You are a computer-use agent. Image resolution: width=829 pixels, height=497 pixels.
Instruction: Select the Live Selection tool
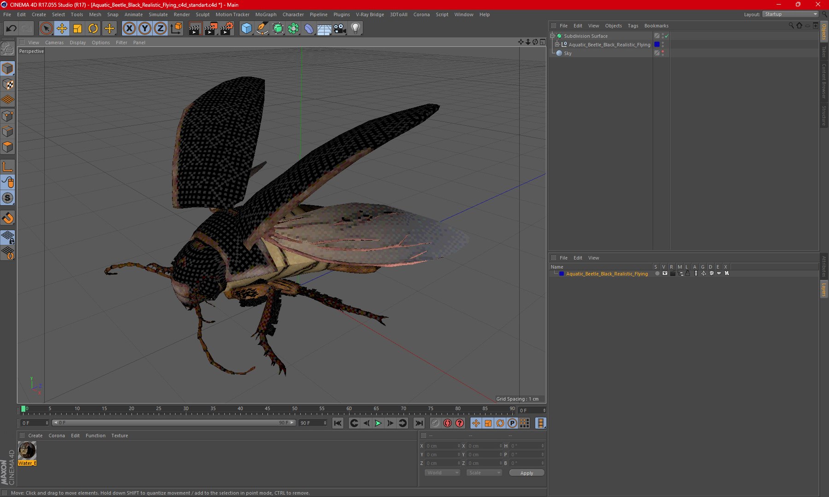pyautogui.click(x=46, y=29)
